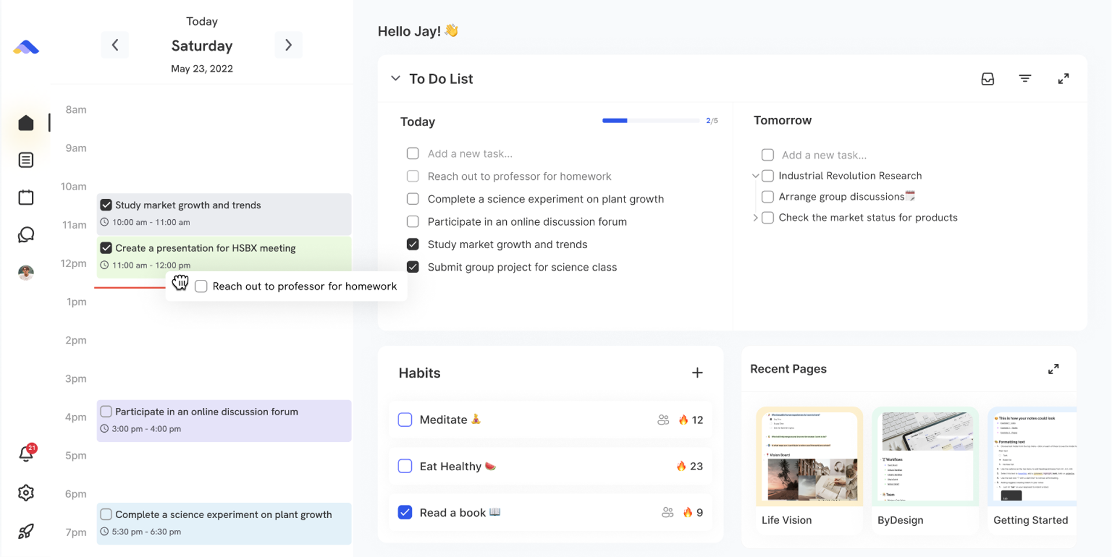Uncheck Study market growth and trends task
This screenshot has height=557, width=1112.
click(412, 245)
